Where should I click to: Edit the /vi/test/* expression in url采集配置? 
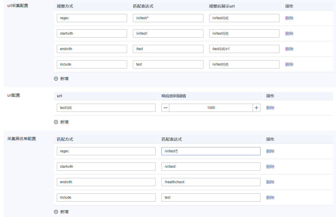point(168,18)
